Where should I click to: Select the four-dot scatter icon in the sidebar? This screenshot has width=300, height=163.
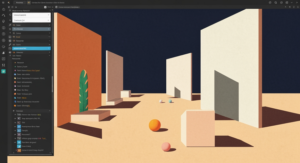click(3, 65)
